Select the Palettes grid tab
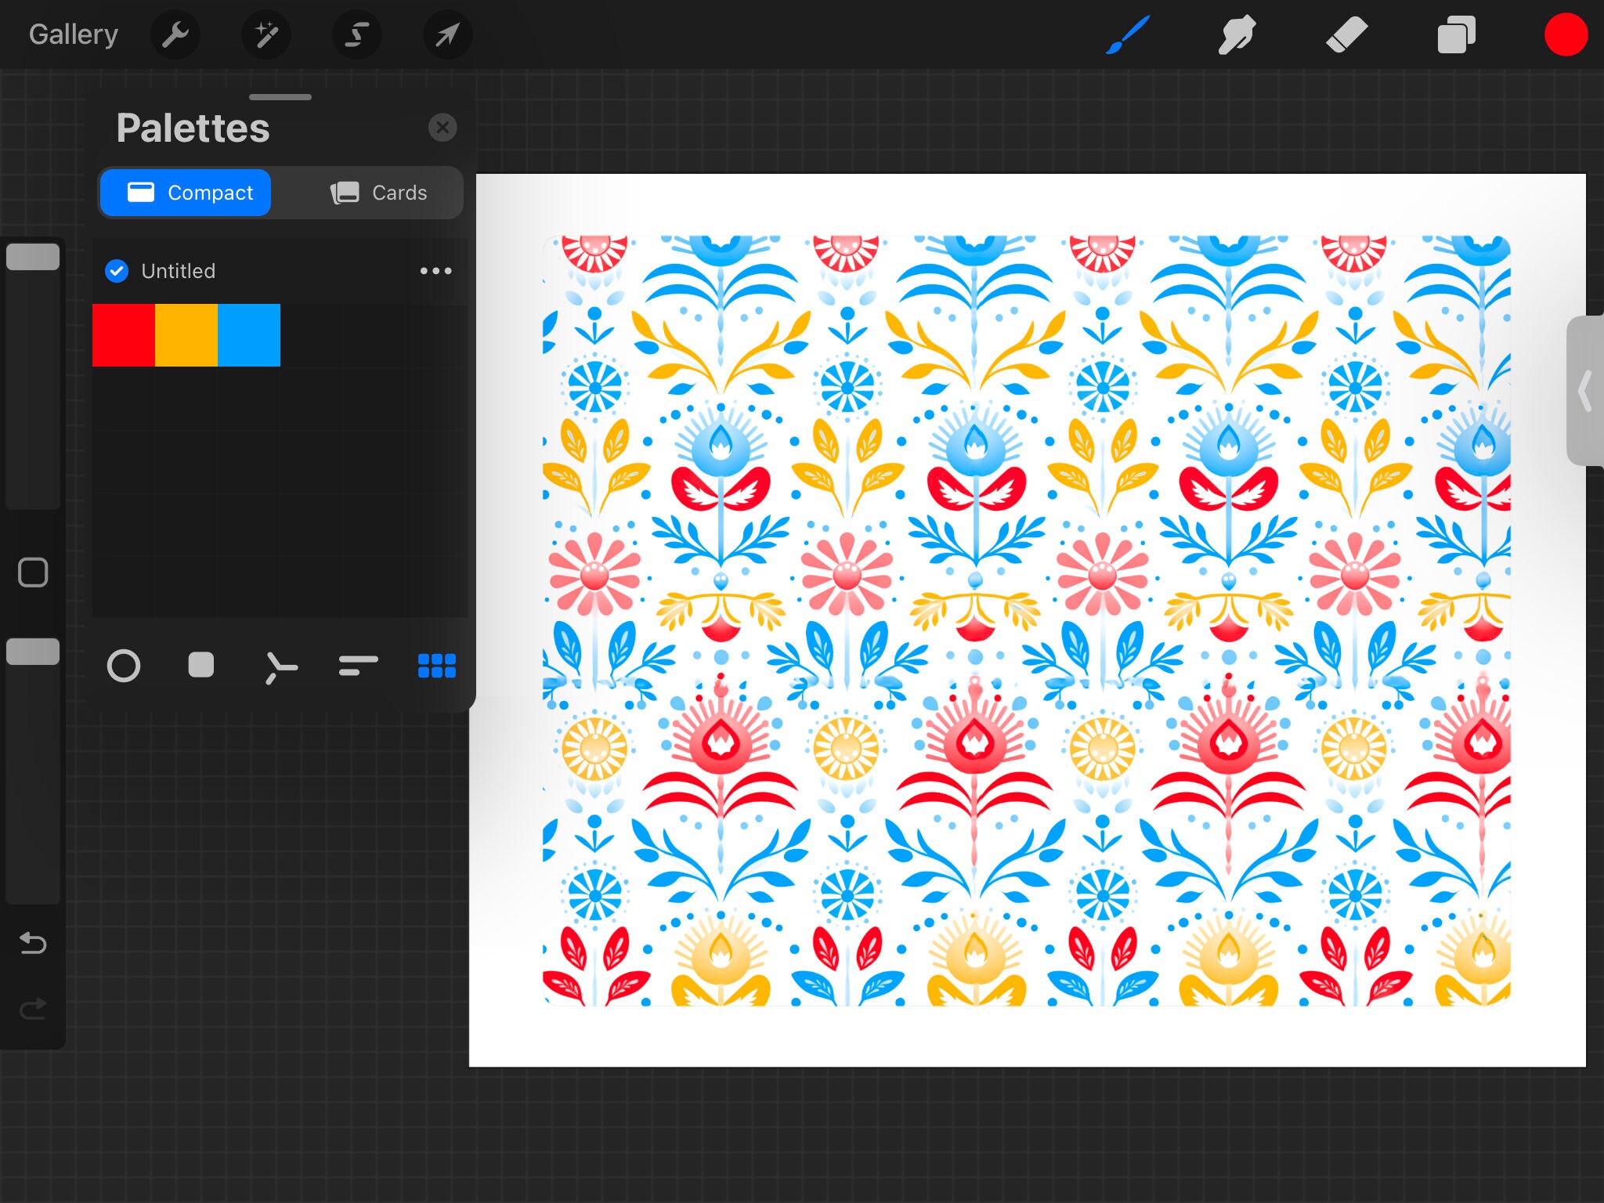 point(437,666)
